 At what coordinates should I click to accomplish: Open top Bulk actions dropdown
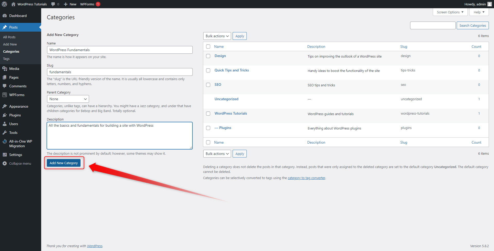click(217, 36)
